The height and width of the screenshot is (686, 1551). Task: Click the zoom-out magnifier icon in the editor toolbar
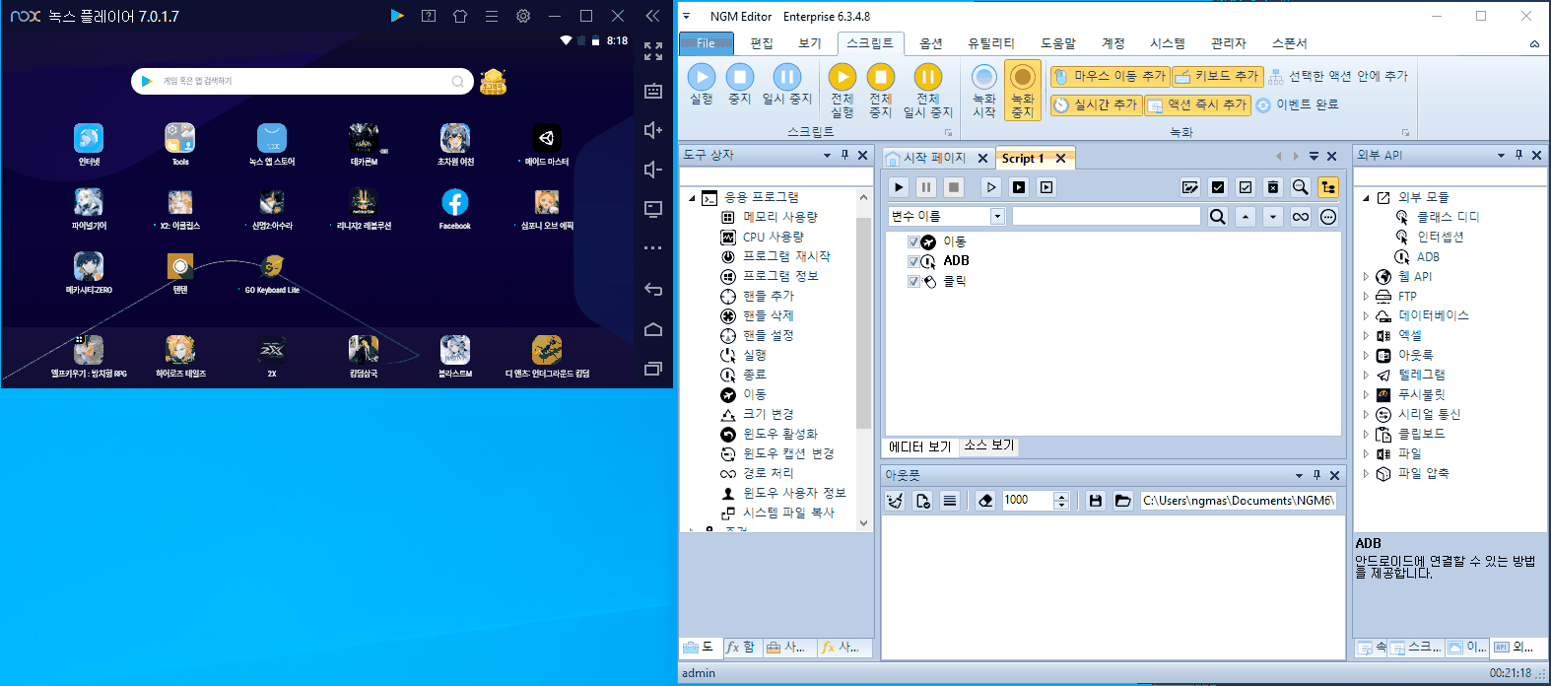point(1301,187)
